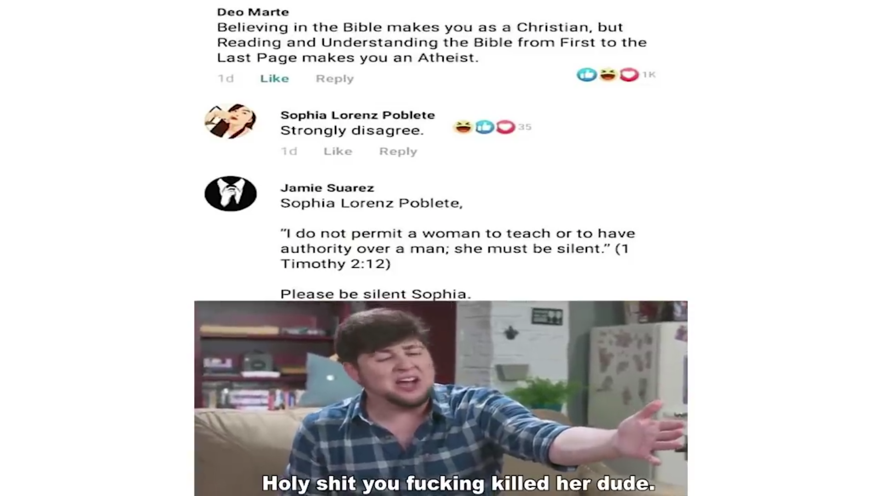Open Jamie Suarez's name link
The image size is (882, 496).
point(327,188)
